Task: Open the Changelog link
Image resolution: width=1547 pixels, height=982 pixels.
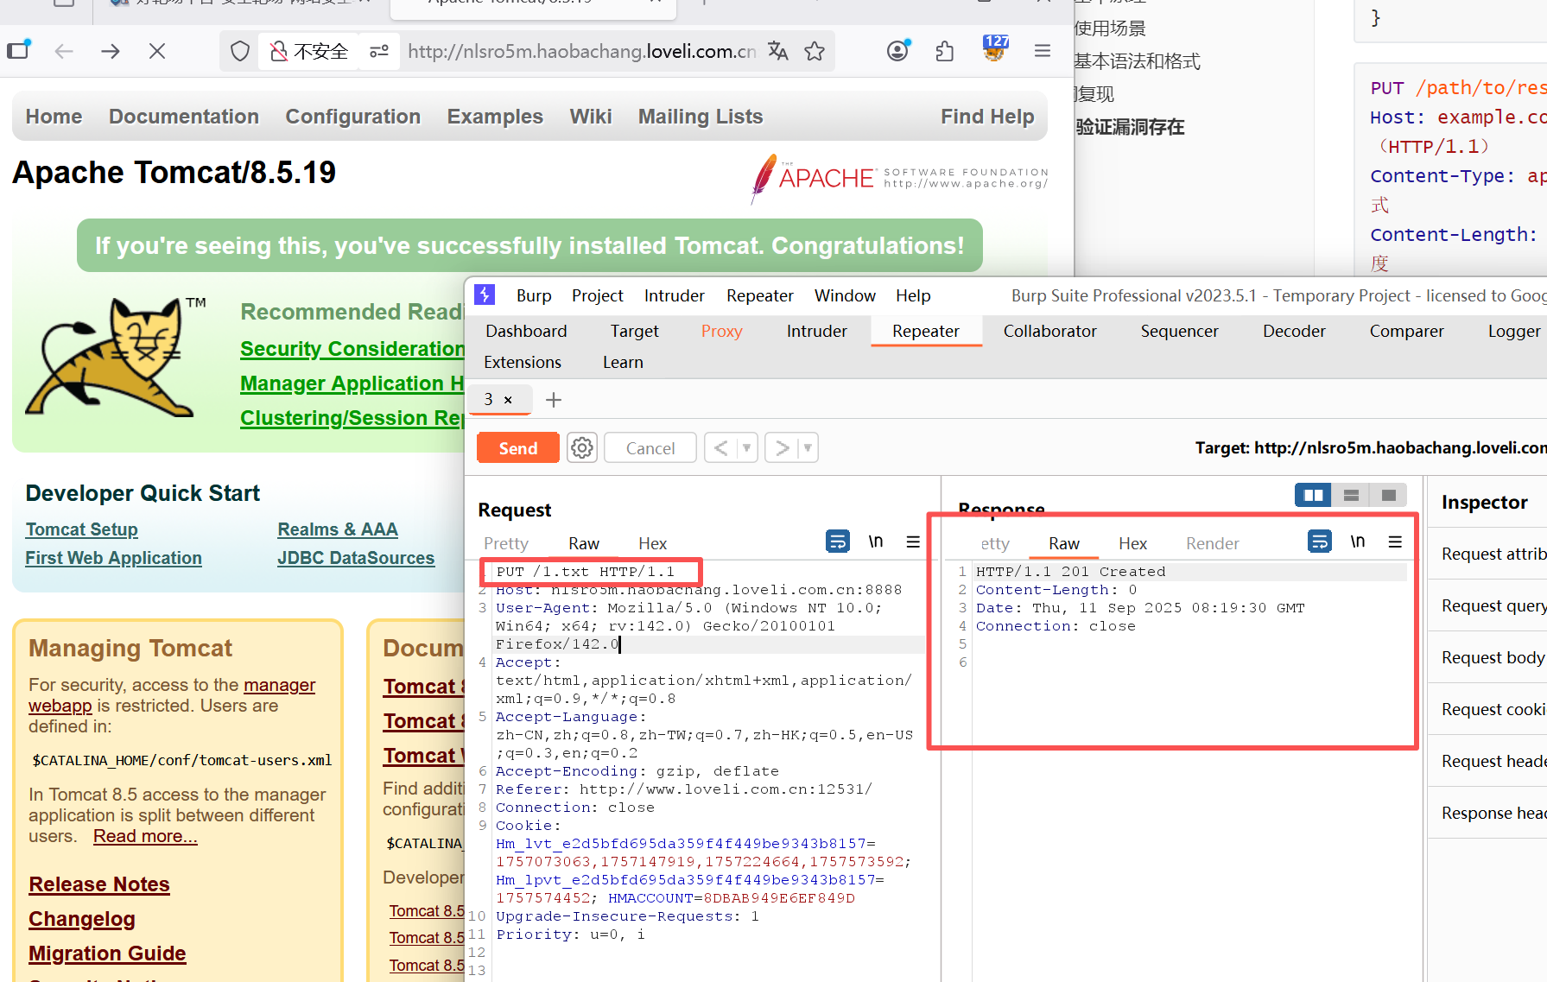Action: [82, 919]
